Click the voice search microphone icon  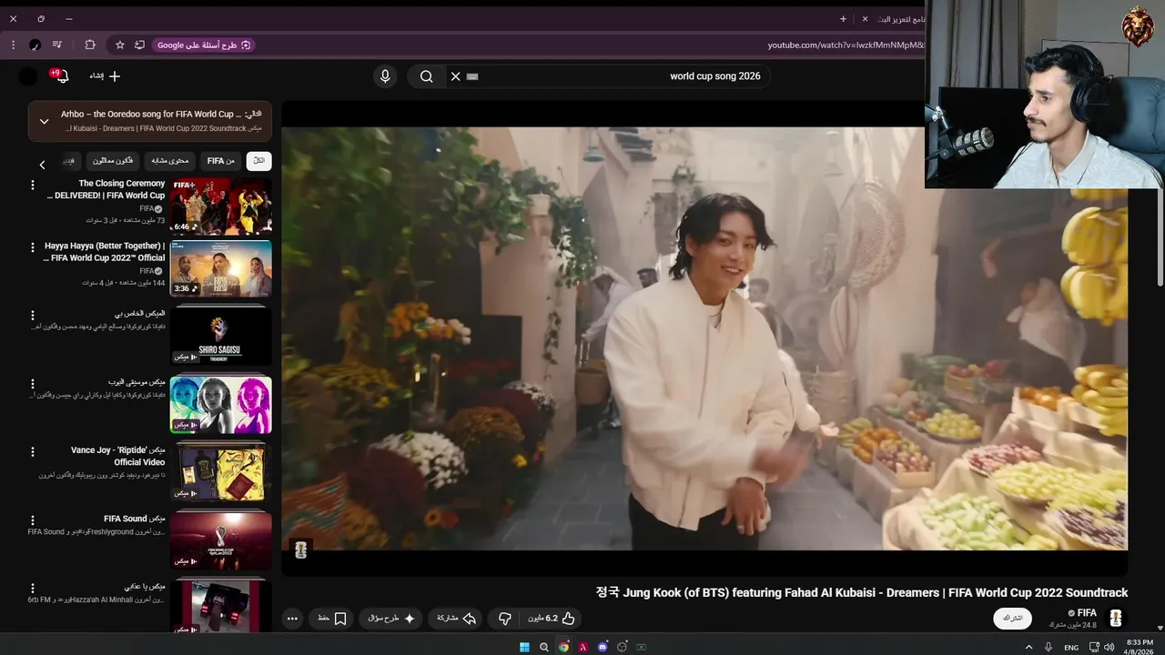pyautogui.click(x=385, y=76)
